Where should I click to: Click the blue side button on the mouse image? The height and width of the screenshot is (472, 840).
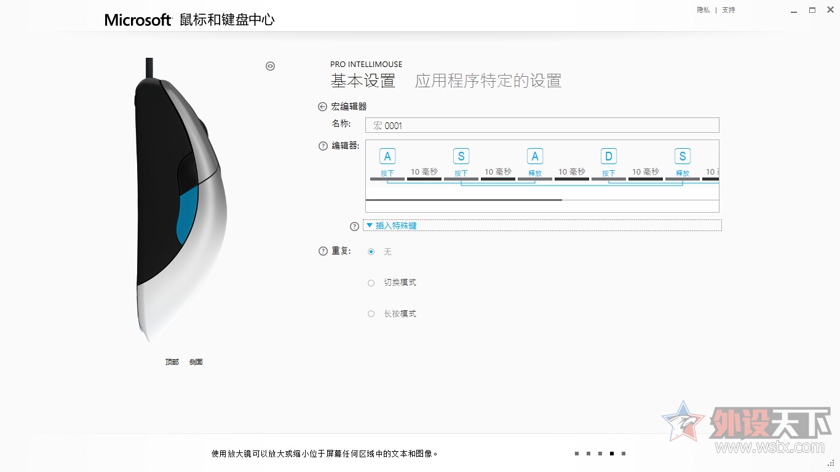[187, 215]
